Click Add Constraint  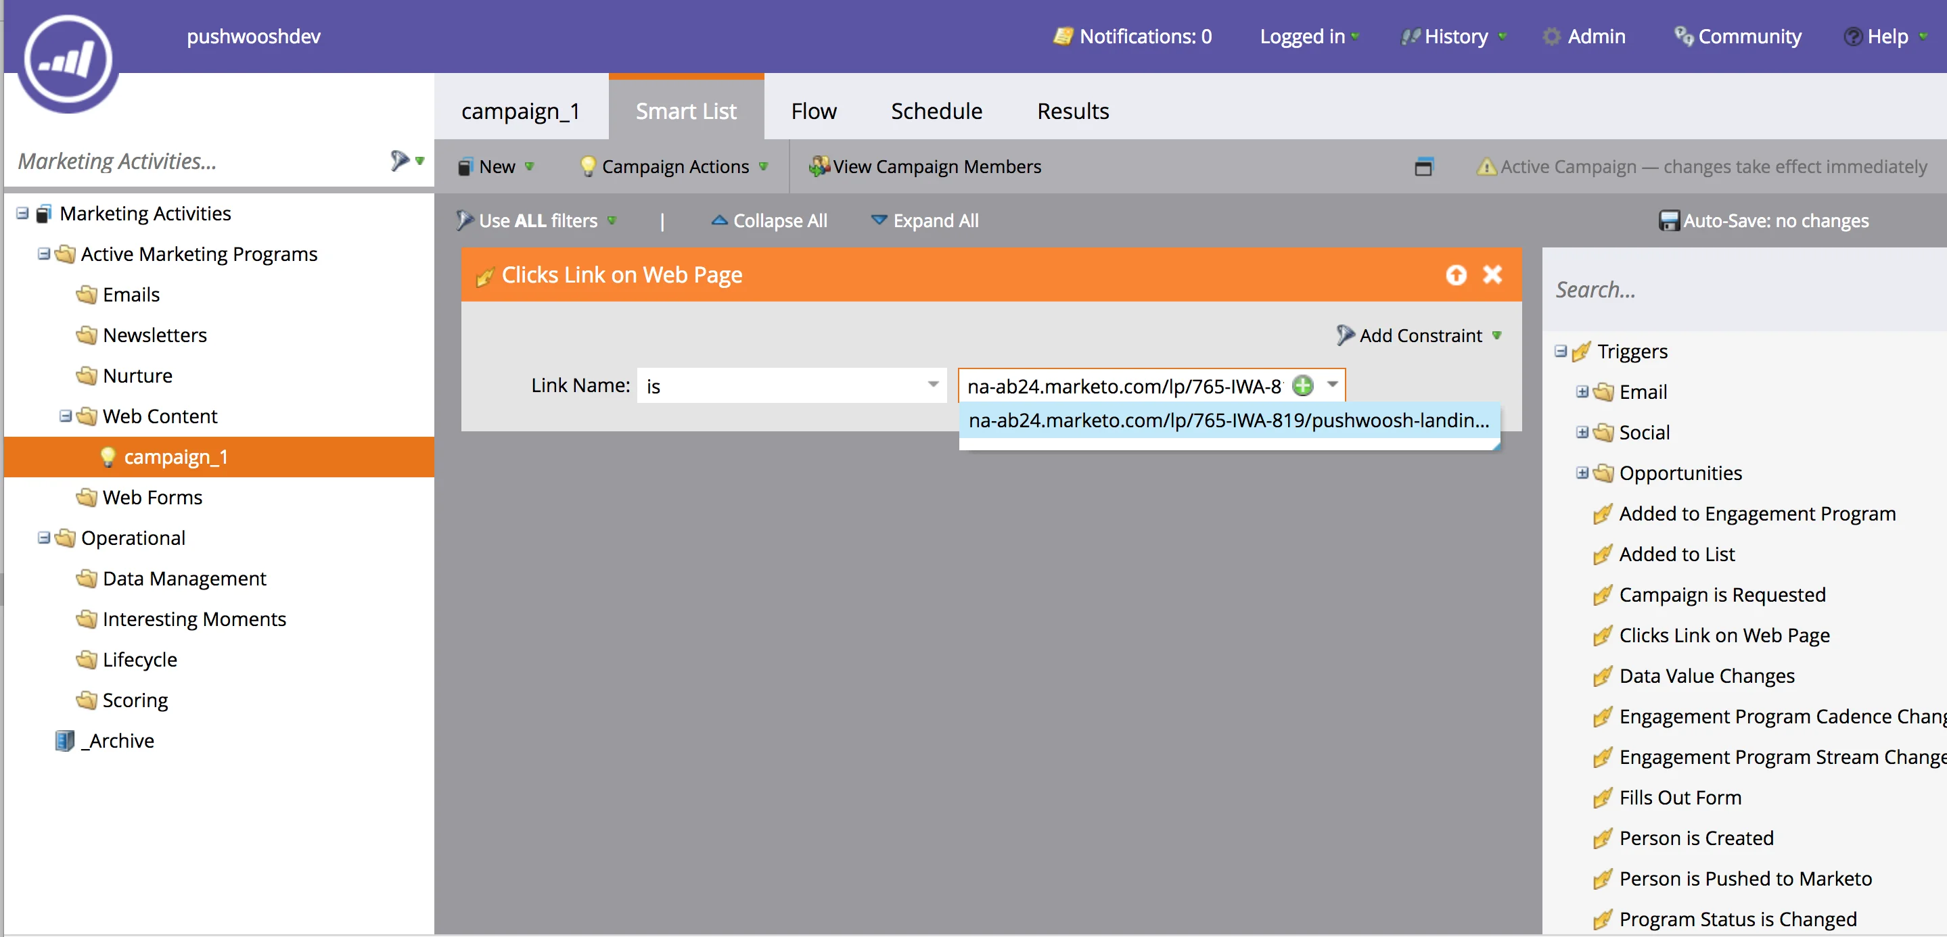[1419, 335]
